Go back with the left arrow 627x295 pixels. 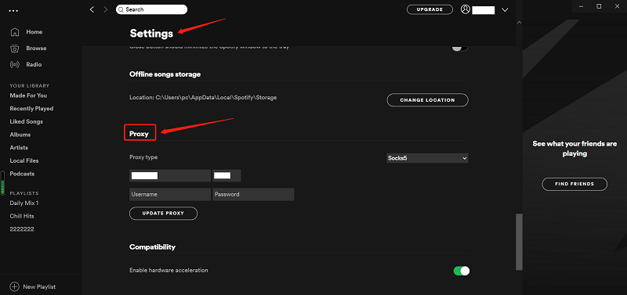pos(92,9)
